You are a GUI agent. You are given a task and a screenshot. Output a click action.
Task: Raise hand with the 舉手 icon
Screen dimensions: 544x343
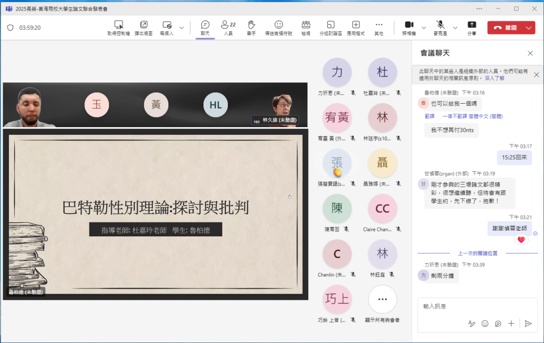[251, 28]
